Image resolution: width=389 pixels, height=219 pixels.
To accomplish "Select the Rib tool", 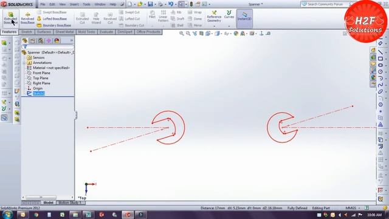I will coord(176,12).
